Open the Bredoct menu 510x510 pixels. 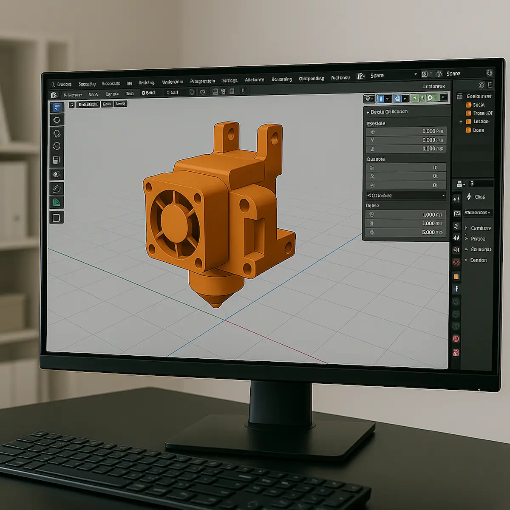64,84
